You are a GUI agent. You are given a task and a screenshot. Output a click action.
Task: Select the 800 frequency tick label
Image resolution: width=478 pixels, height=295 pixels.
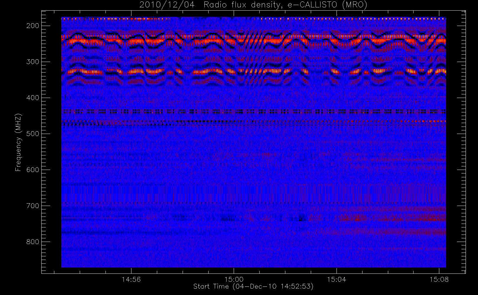[x=33, y=242]
